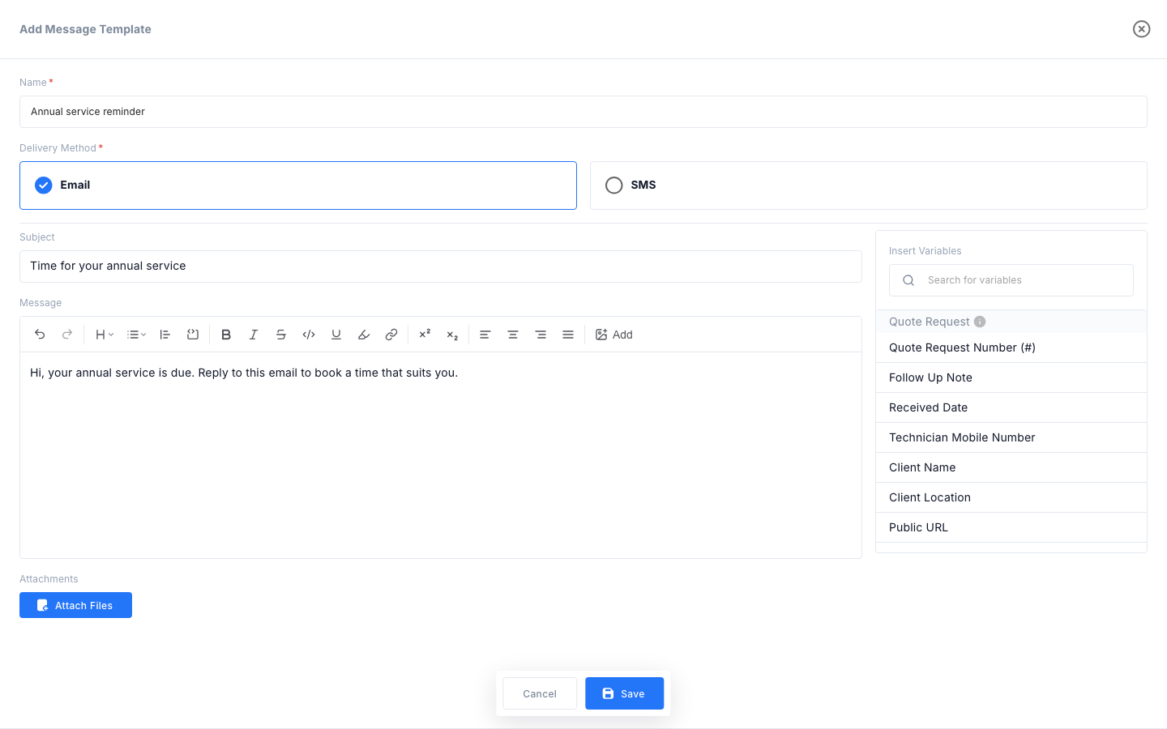
Task: Click the redo arrow in the editor toolbar
Action: point(67,335)
